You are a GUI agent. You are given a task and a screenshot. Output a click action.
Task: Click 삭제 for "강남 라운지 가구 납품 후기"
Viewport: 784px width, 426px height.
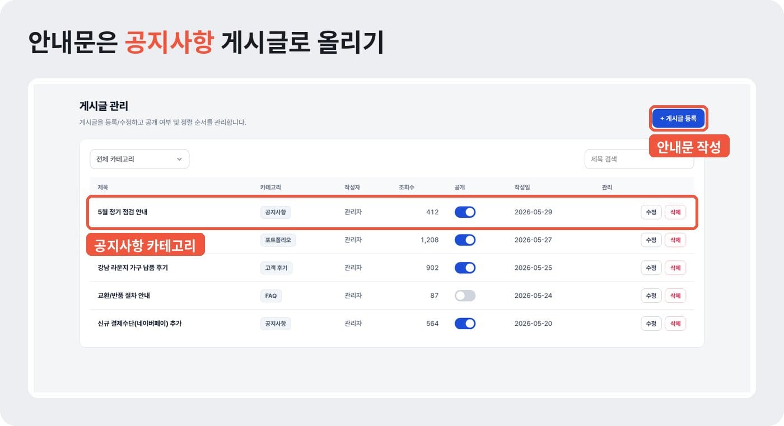[675, 268]
